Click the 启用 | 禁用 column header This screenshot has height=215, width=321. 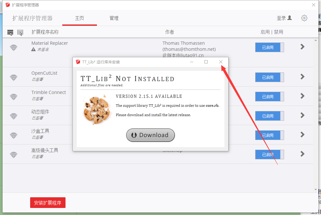coord(272,32)
